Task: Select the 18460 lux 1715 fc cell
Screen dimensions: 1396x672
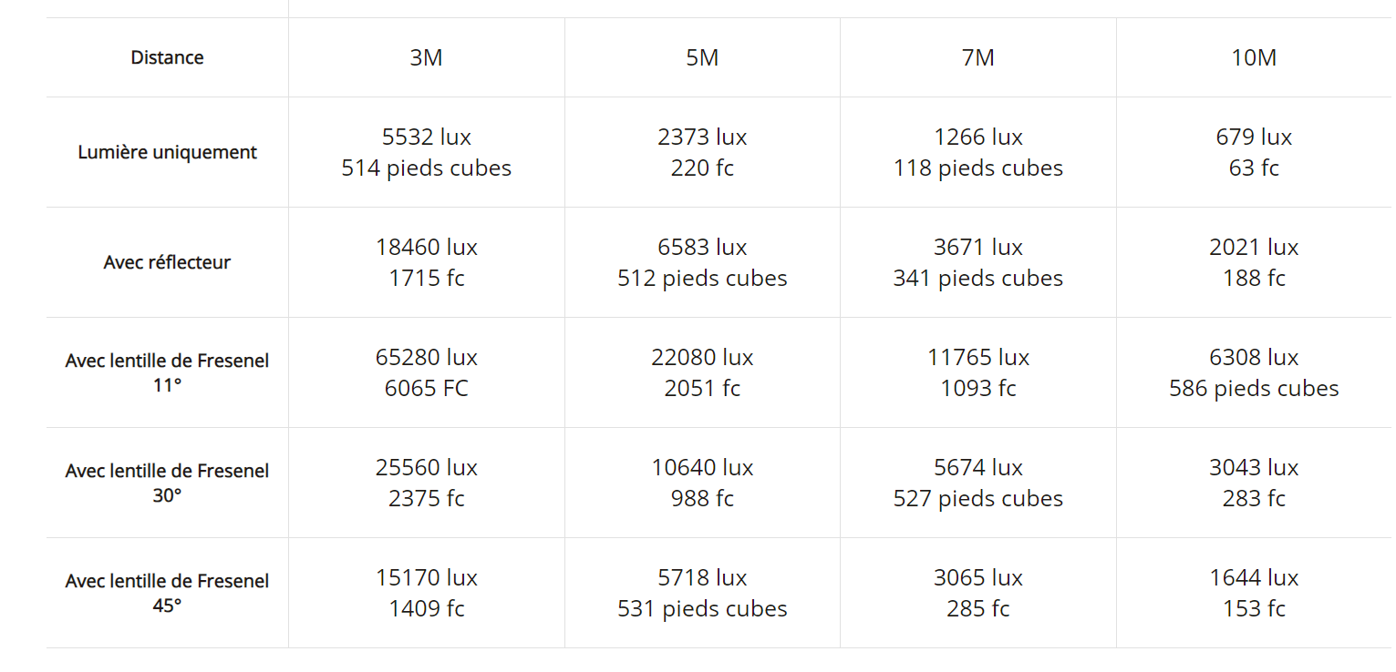Action: [x=426, y=262]
